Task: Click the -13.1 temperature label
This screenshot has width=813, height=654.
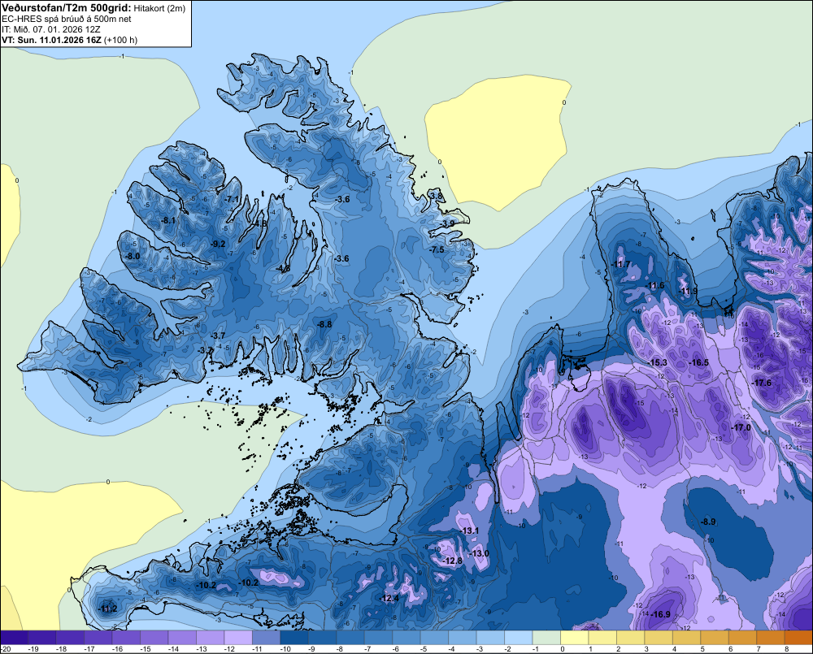Action: tap(469, 531)
